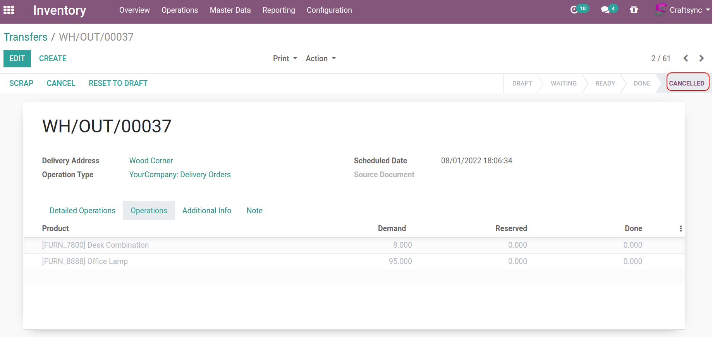720x341 pixels.
Task: Open the apps grid menu icon
Action: tap(9, 10)
